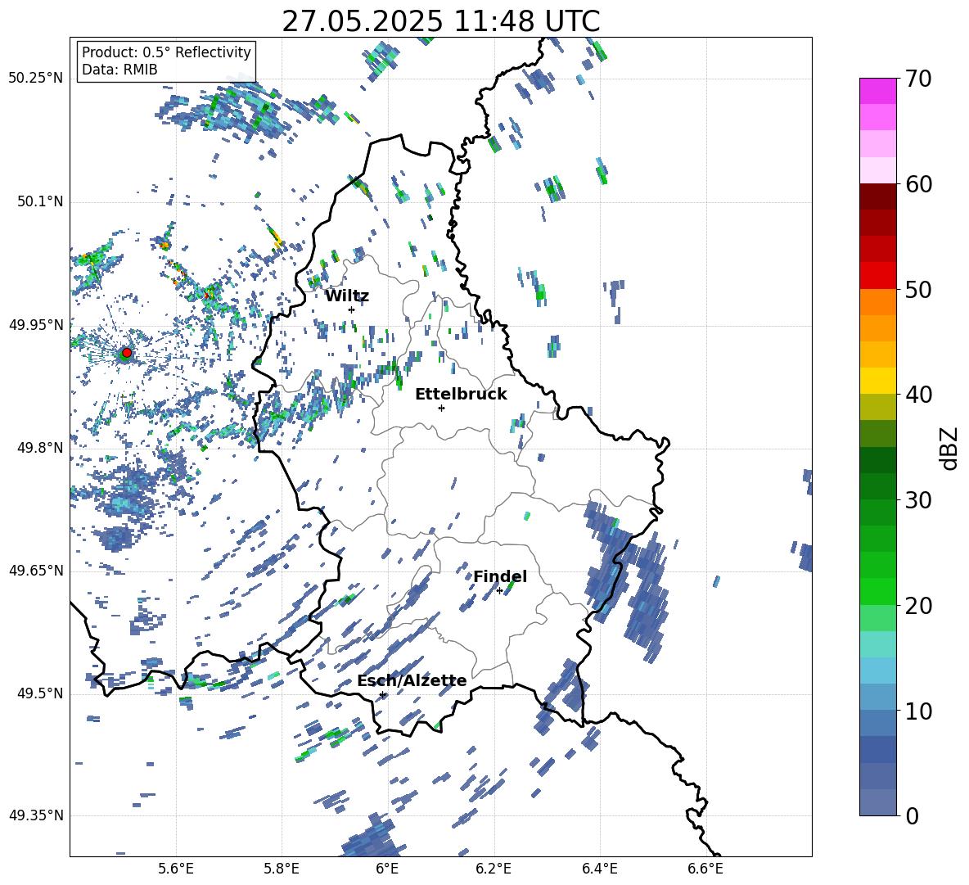Click the 50.25°N latitude tick label
The width and height of the screenshot is (969, 885).
pos(36,79)
